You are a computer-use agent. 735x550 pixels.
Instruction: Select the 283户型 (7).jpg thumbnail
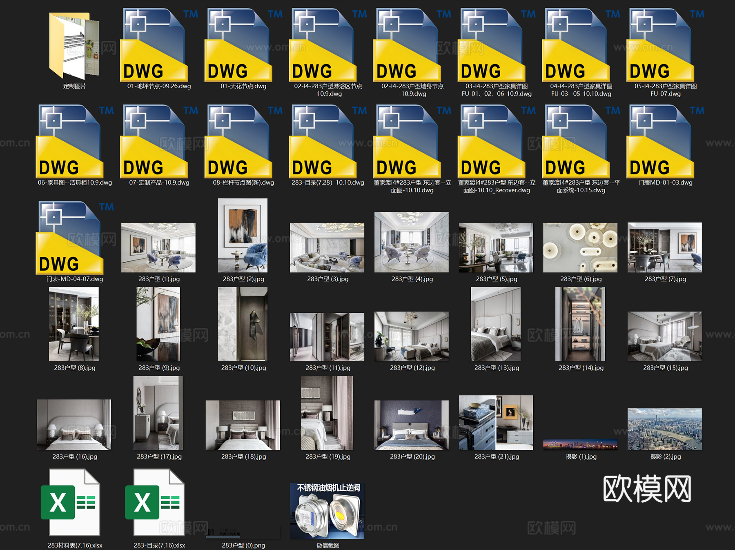click(665, 247)
